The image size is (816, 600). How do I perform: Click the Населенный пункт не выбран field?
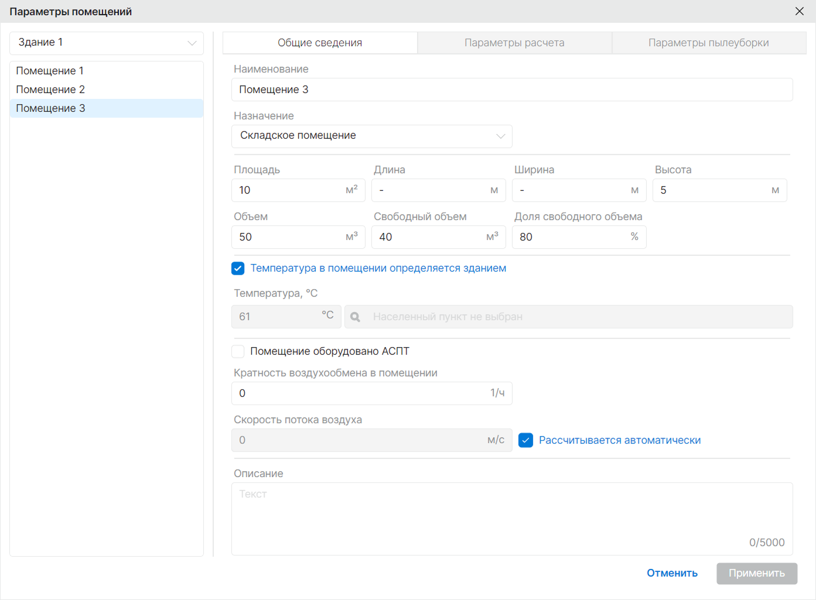[x=569, y=317]
